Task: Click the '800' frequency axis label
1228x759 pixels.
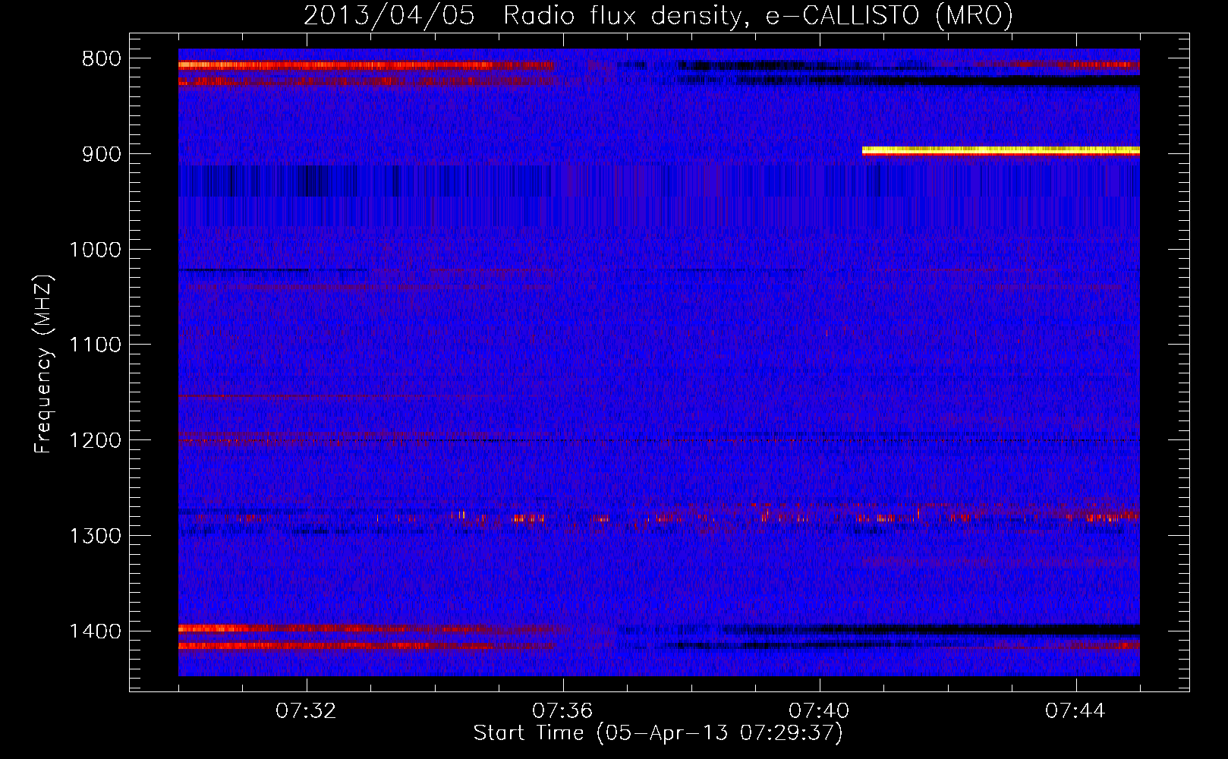Action: (101, 59)
